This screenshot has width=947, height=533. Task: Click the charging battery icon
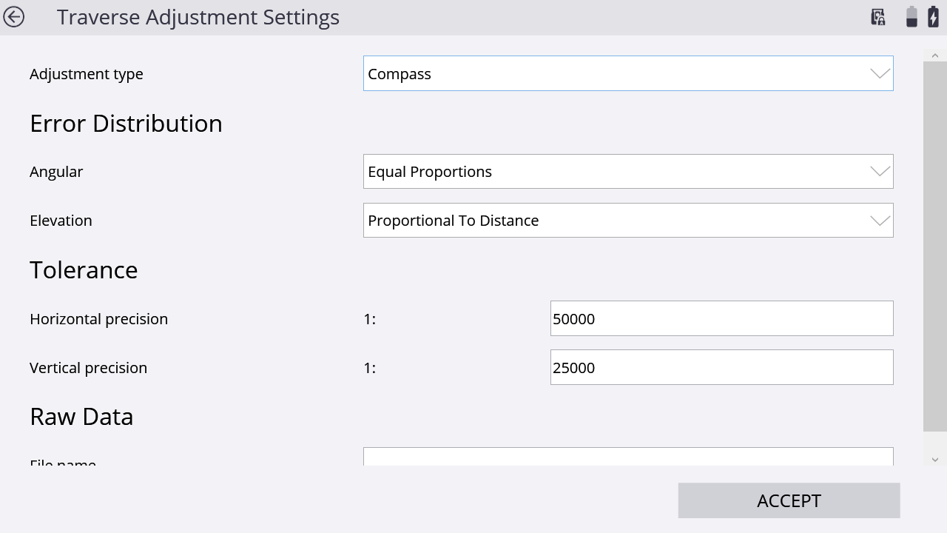pyautogui.click(x=934, y=17)
